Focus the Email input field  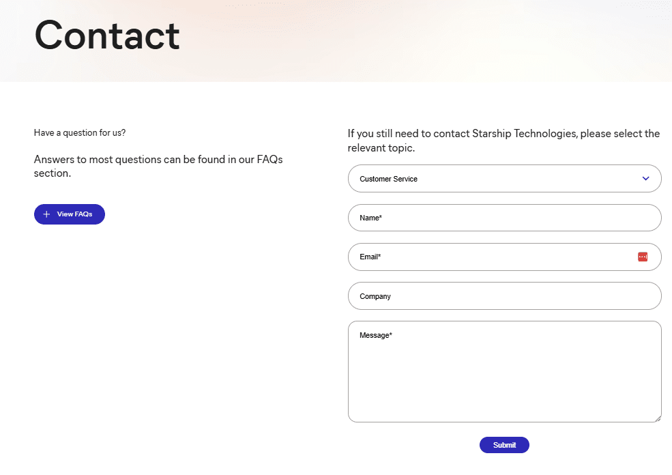click(491, 257)
